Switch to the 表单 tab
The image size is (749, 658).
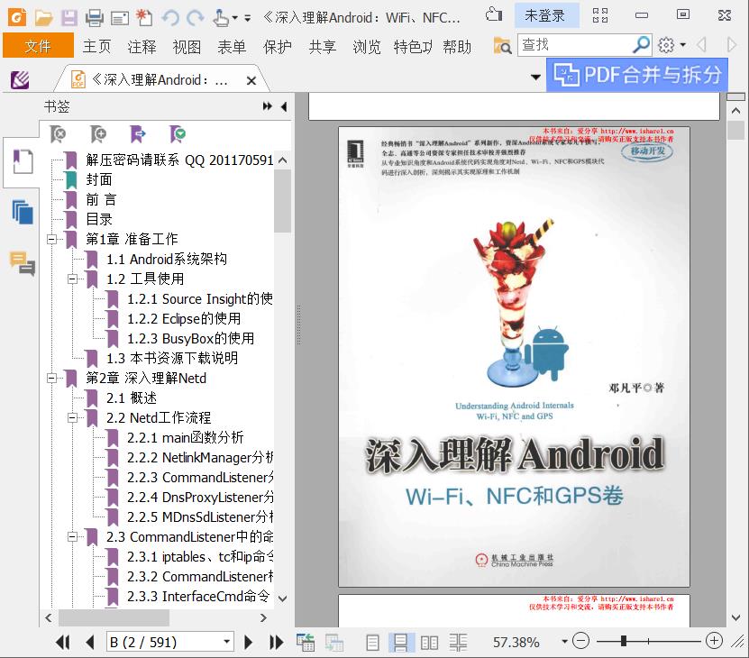click(232, 46)
